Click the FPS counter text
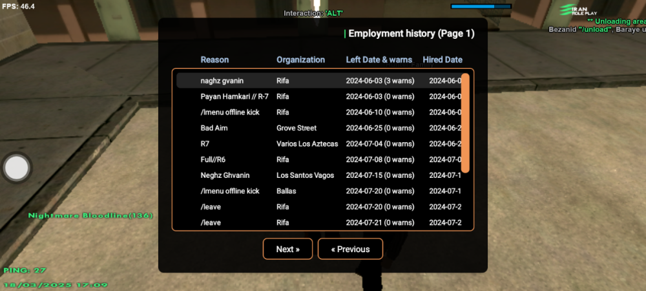The image size is (646, 291). tap(18, 6)
